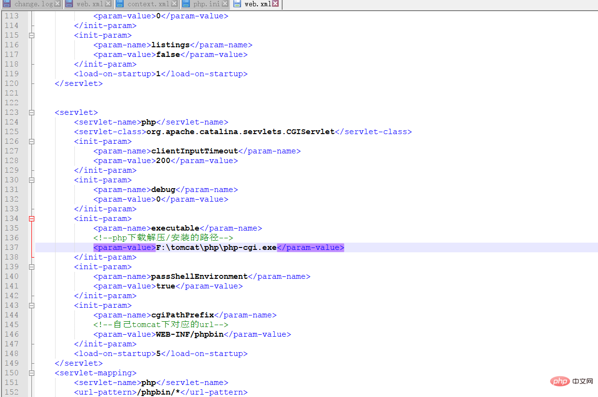This screenshot has width=598, height=397.
Task: Collapse the servlet block fold at line 123
Action: pos(32,112)
